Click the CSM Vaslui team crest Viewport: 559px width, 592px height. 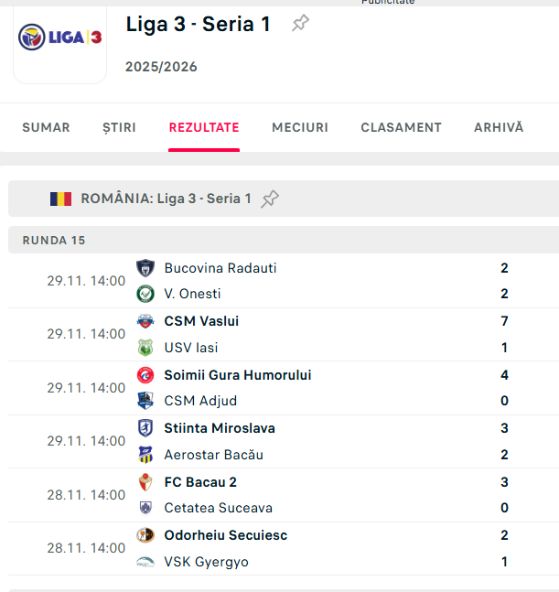click(145, 321)
